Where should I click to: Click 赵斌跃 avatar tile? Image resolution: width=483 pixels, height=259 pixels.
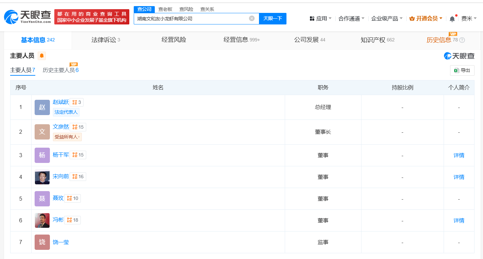pyautogui.click(x=42, y=107)
